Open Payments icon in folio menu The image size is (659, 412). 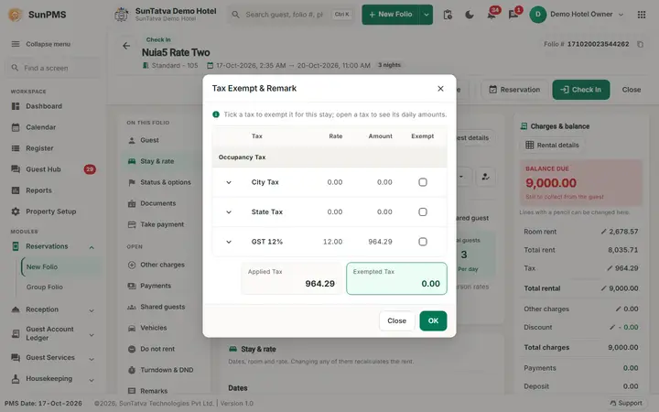click(132, 286)
